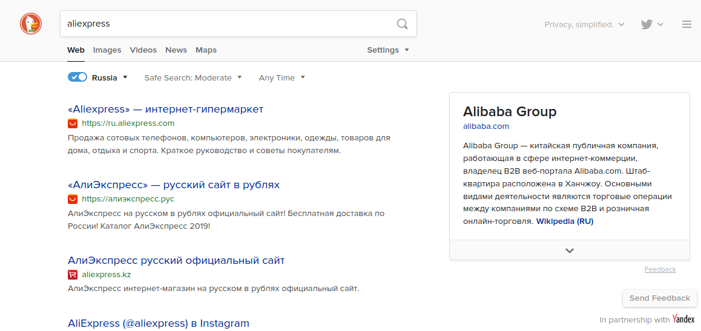Click the Alibaba Group panel heading
The image size is (701, 331).
pyautogui.click(x=510, y=111)
